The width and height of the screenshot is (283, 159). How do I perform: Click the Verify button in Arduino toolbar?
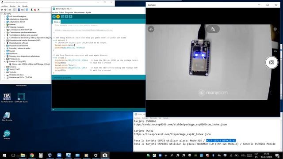[x=54, y=17]
